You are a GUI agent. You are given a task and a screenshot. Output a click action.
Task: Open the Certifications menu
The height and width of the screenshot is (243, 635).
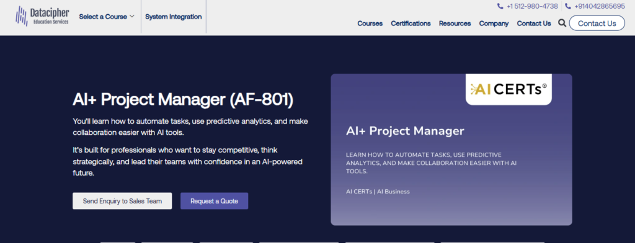pos(411,23)
